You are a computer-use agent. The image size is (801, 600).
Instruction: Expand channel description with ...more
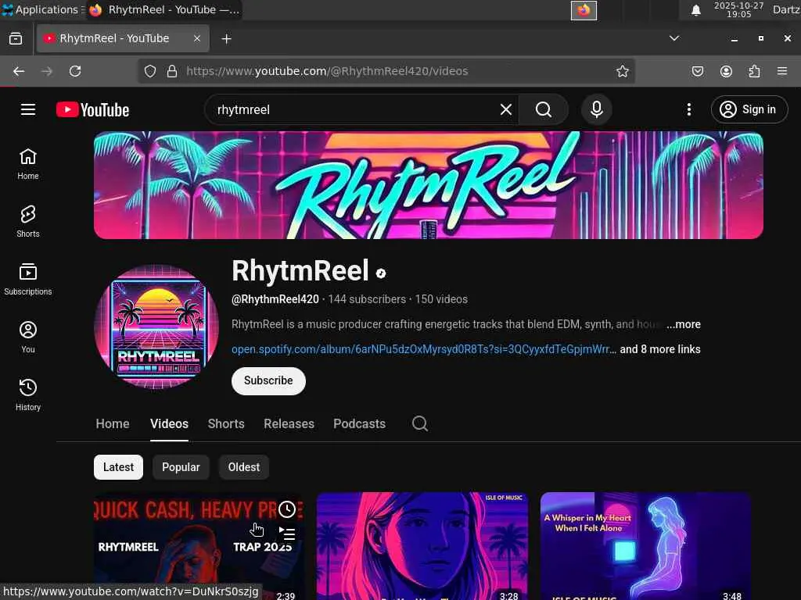(684, 324)
